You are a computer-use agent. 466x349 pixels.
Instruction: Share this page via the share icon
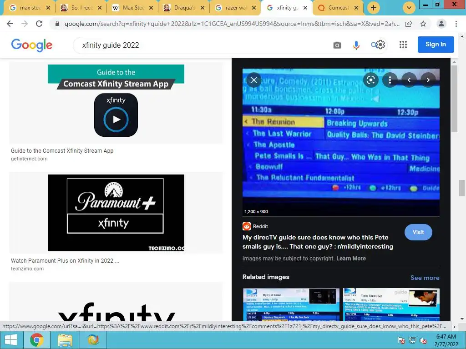(x=409, y=24)
